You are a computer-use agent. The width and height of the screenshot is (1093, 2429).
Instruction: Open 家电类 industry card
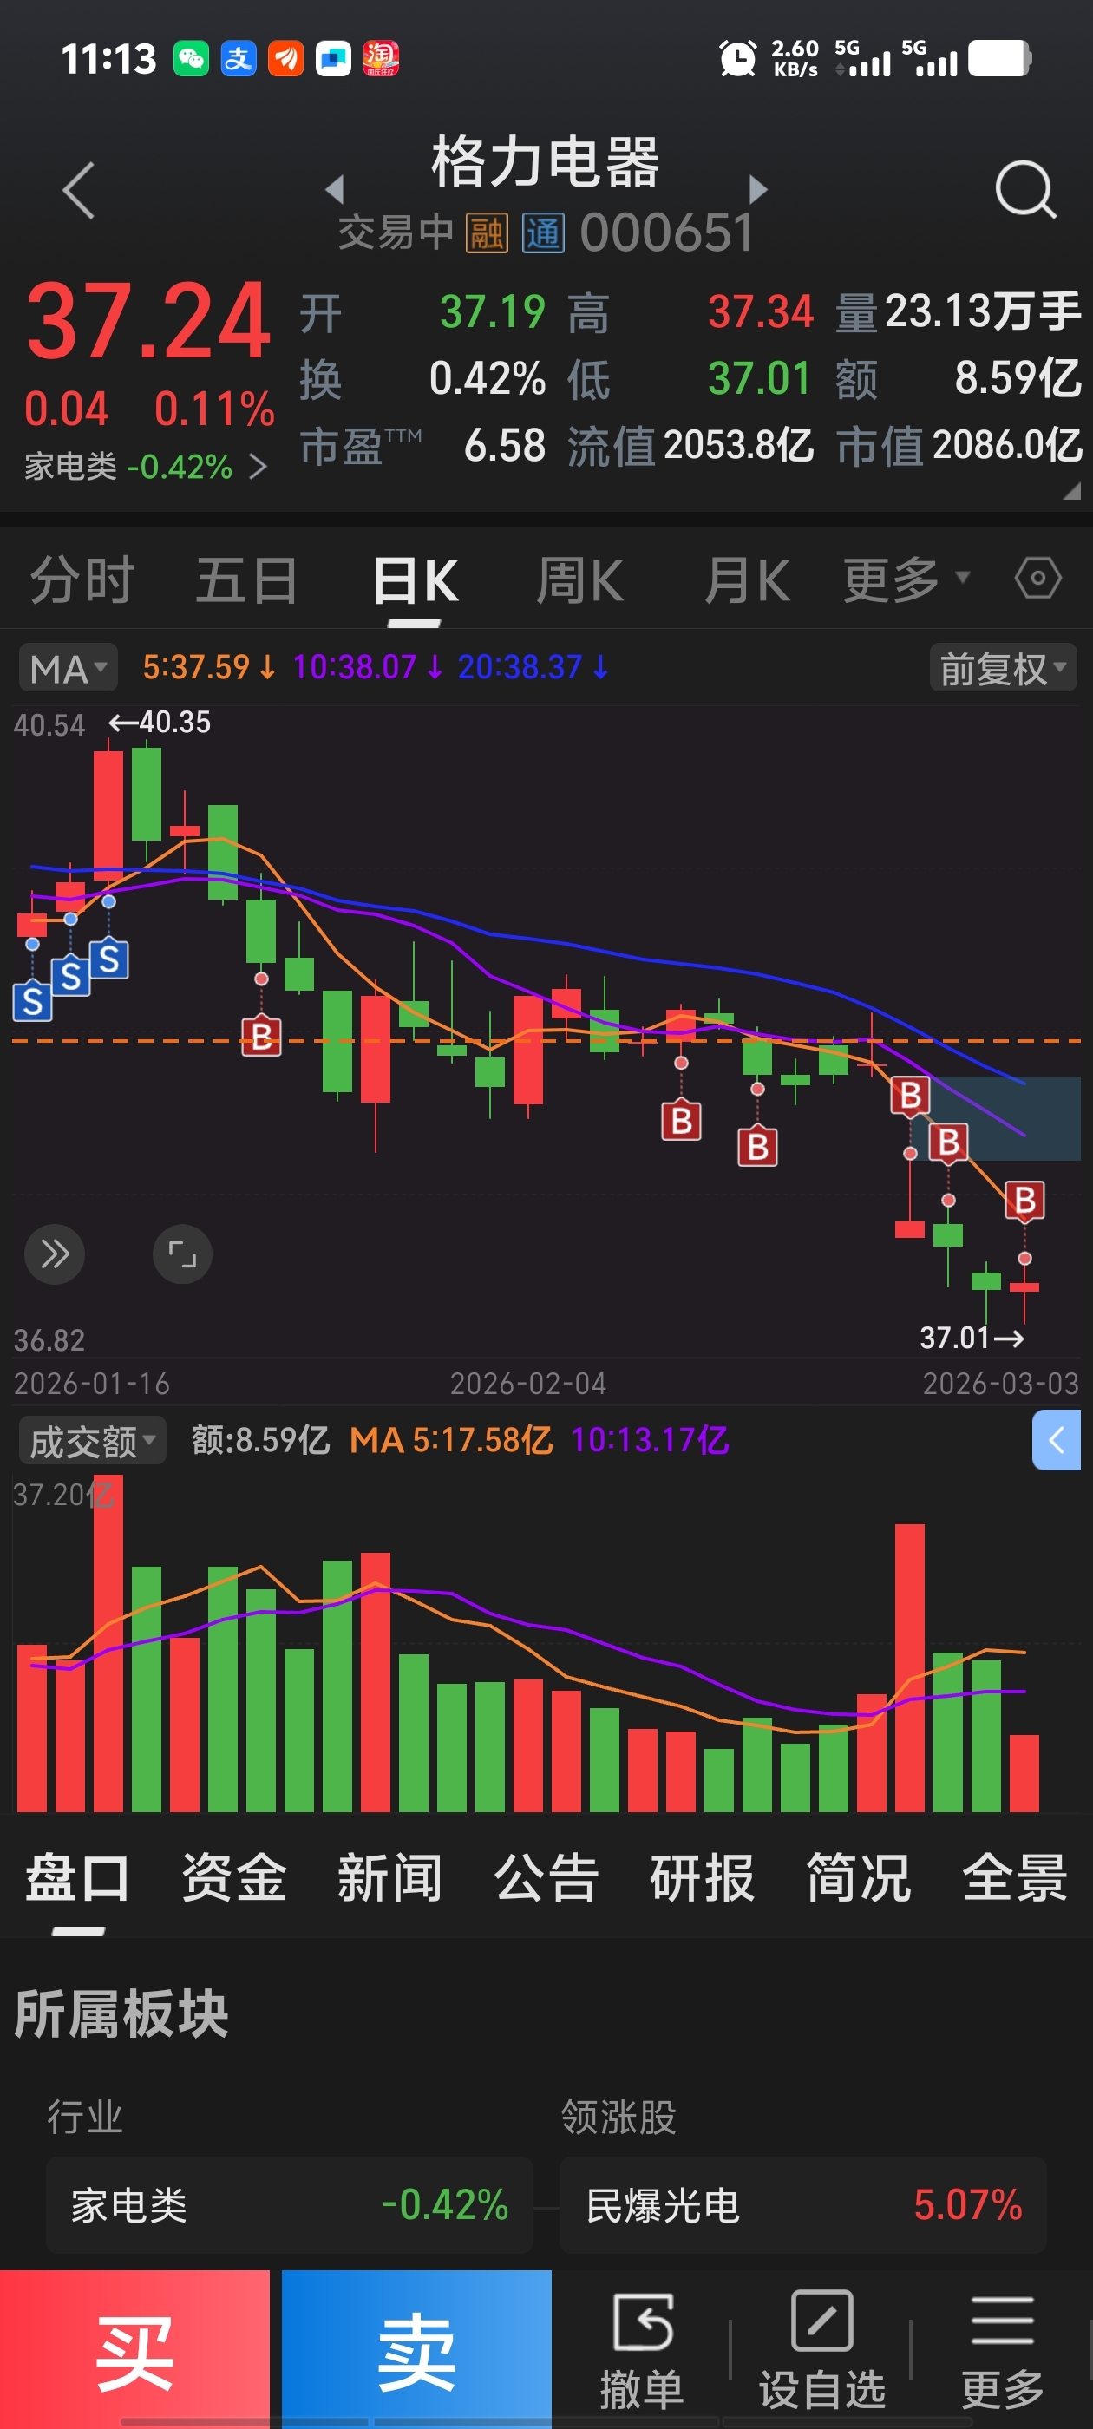(290, 2204)
